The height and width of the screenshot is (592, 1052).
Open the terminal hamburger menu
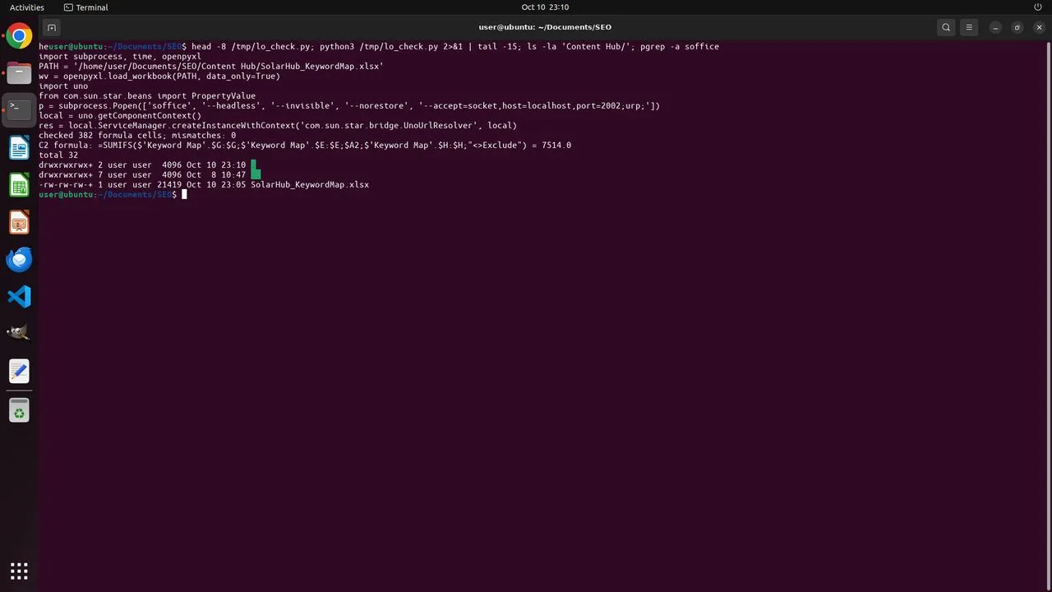(969, 27)
